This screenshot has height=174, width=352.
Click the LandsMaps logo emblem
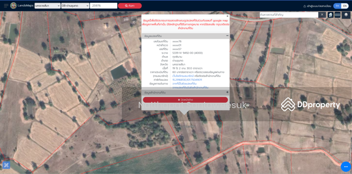click(14, 6)
